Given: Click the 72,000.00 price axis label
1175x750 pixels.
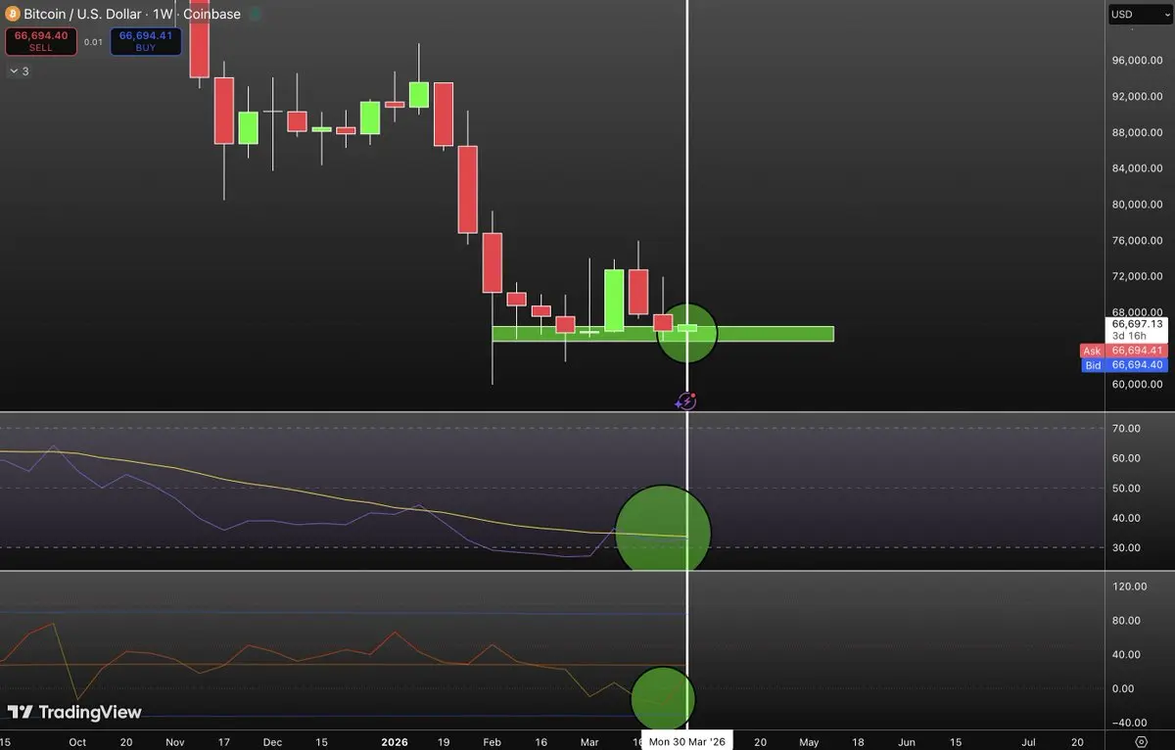Looking at the screenshot, I should 1138,276.
